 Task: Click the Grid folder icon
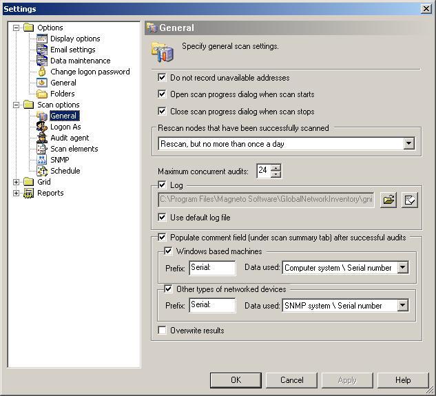tap(28, 182)
